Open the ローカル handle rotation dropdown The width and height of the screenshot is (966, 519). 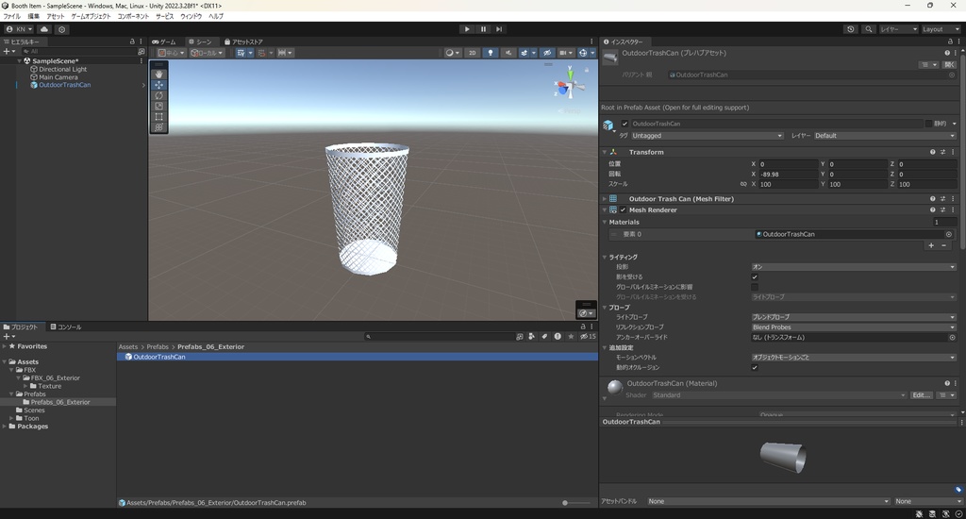pos(207,53)
